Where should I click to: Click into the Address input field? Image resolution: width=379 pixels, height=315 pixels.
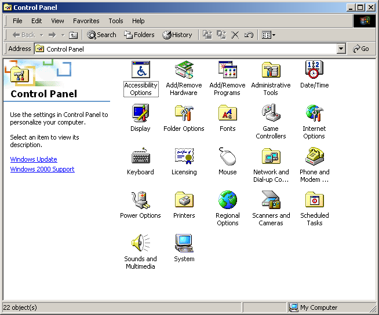coord(189,49)
